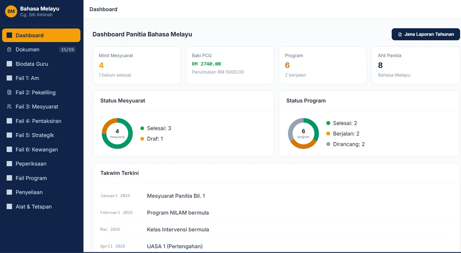Screen dimensions: 461x253
Task: Click the people icon beside Fail 3: Mesyuarat
Action: point(9,107)
